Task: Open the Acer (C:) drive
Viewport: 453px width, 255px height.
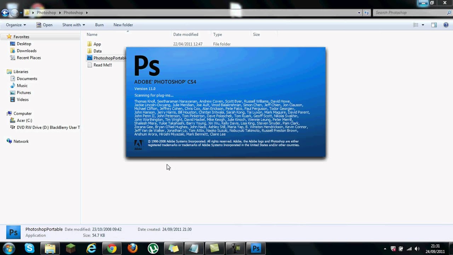Action: (x=24, y=120)
